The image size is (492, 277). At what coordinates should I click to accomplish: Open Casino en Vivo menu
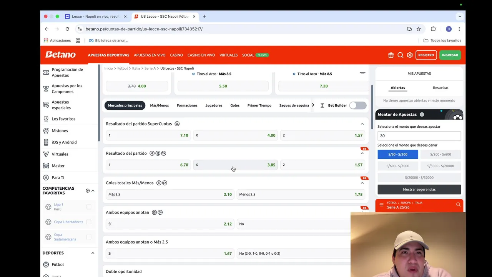coord(201,55)
